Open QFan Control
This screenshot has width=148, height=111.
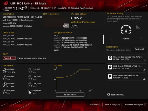tap(70, 95)
